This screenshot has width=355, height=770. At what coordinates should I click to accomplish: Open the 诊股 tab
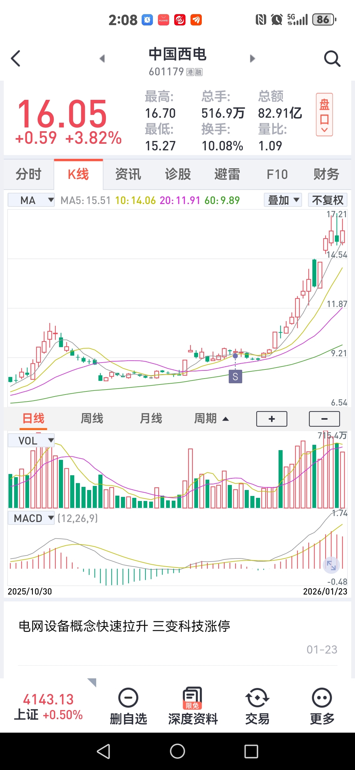point(178,174)
